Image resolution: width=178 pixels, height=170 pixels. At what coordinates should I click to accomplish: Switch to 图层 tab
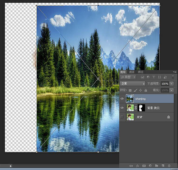[123, 72]
